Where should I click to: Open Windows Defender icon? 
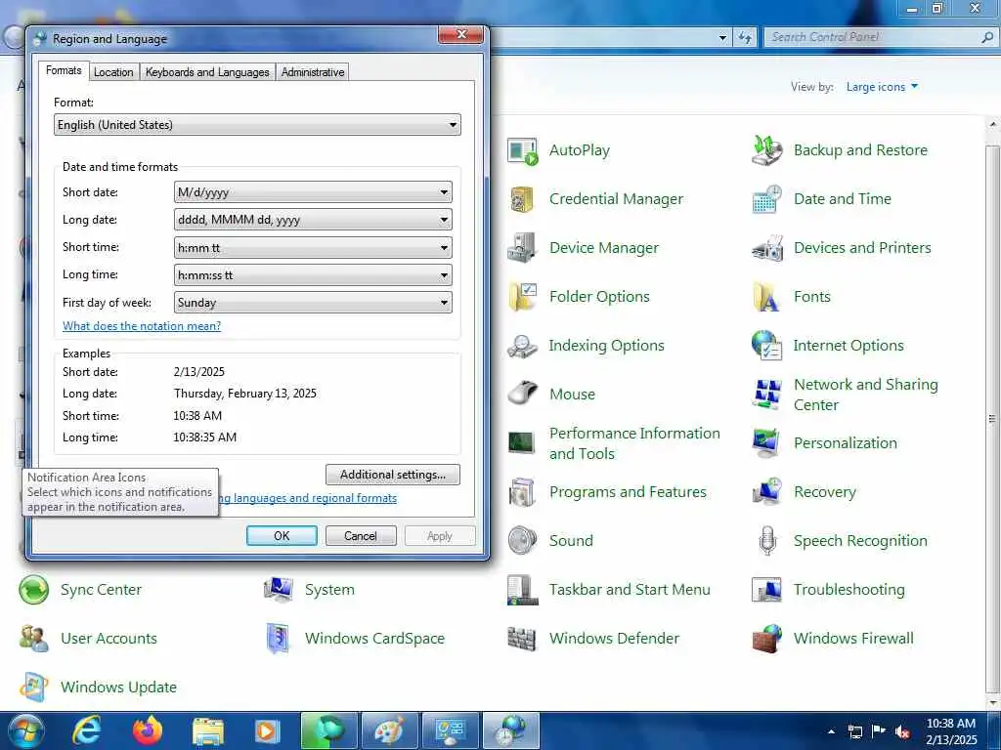522,639
